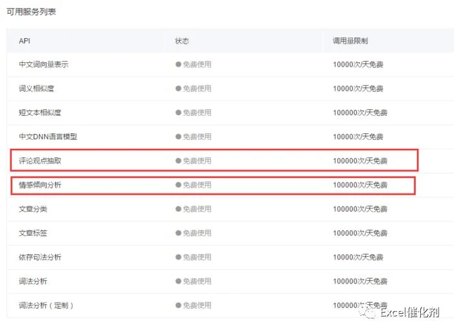Click 免费使用 status for 词义相似度

pos(197,89)
